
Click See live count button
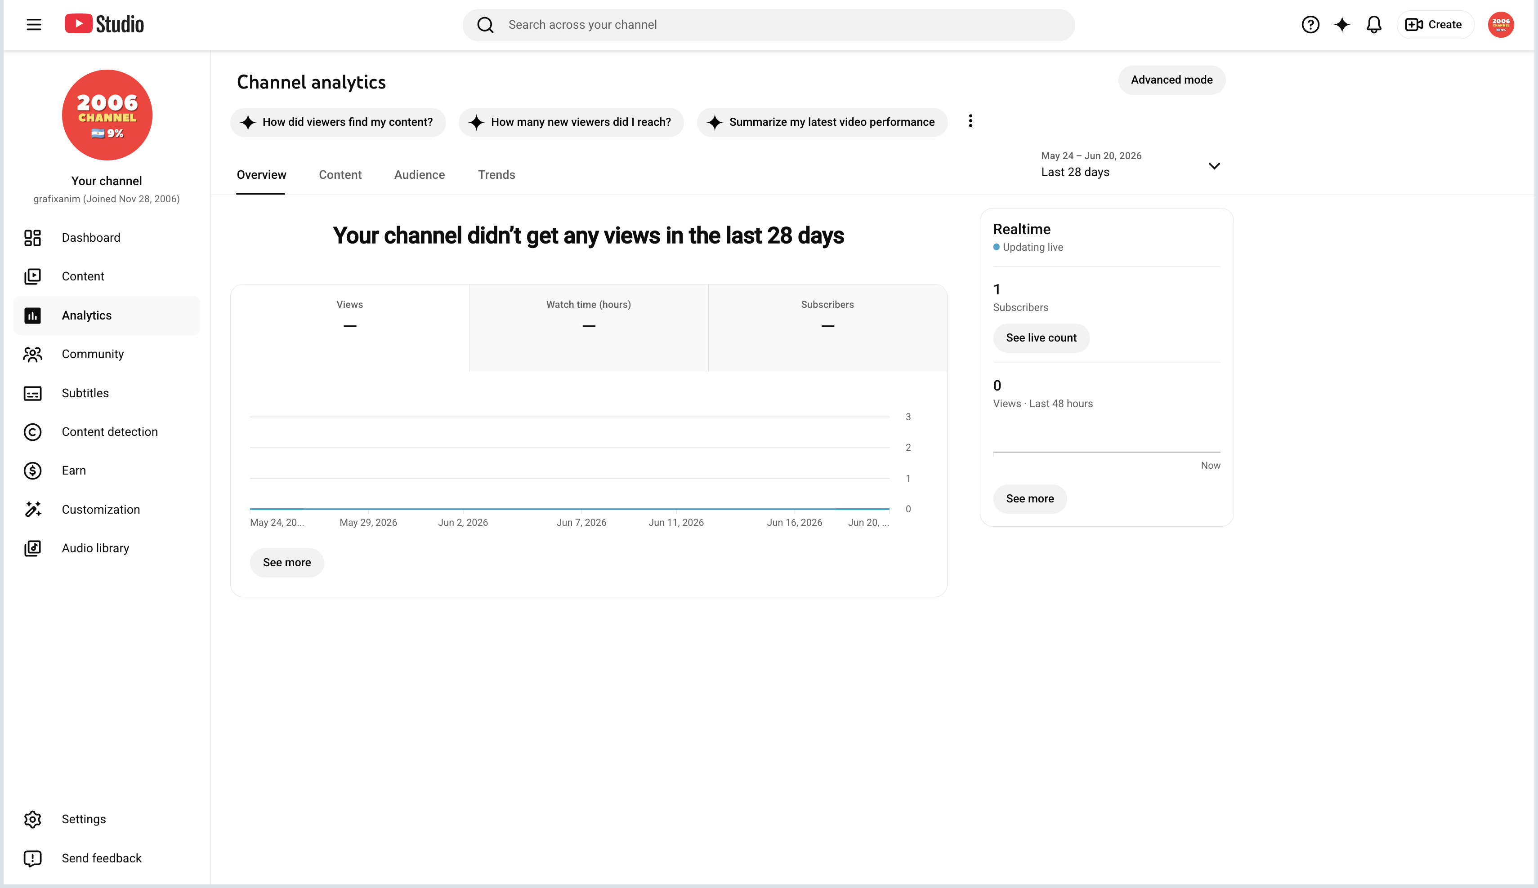point(1041,338)
